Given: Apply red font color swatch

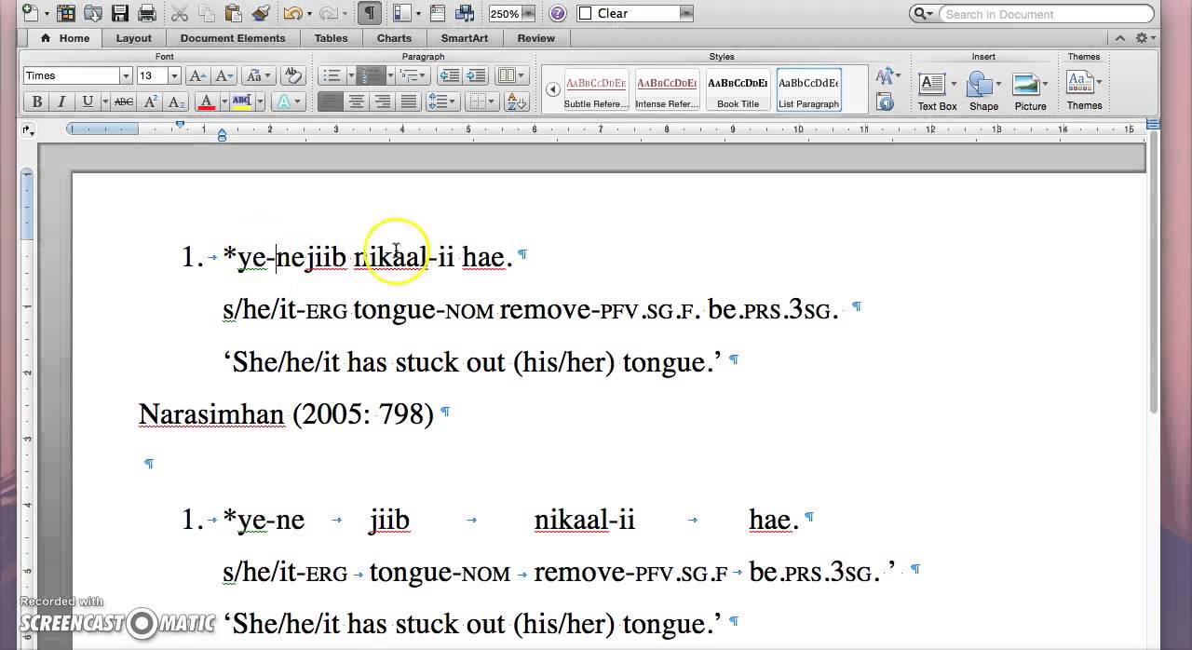Looking at the screenshot, I should click(x=207, y=102).
